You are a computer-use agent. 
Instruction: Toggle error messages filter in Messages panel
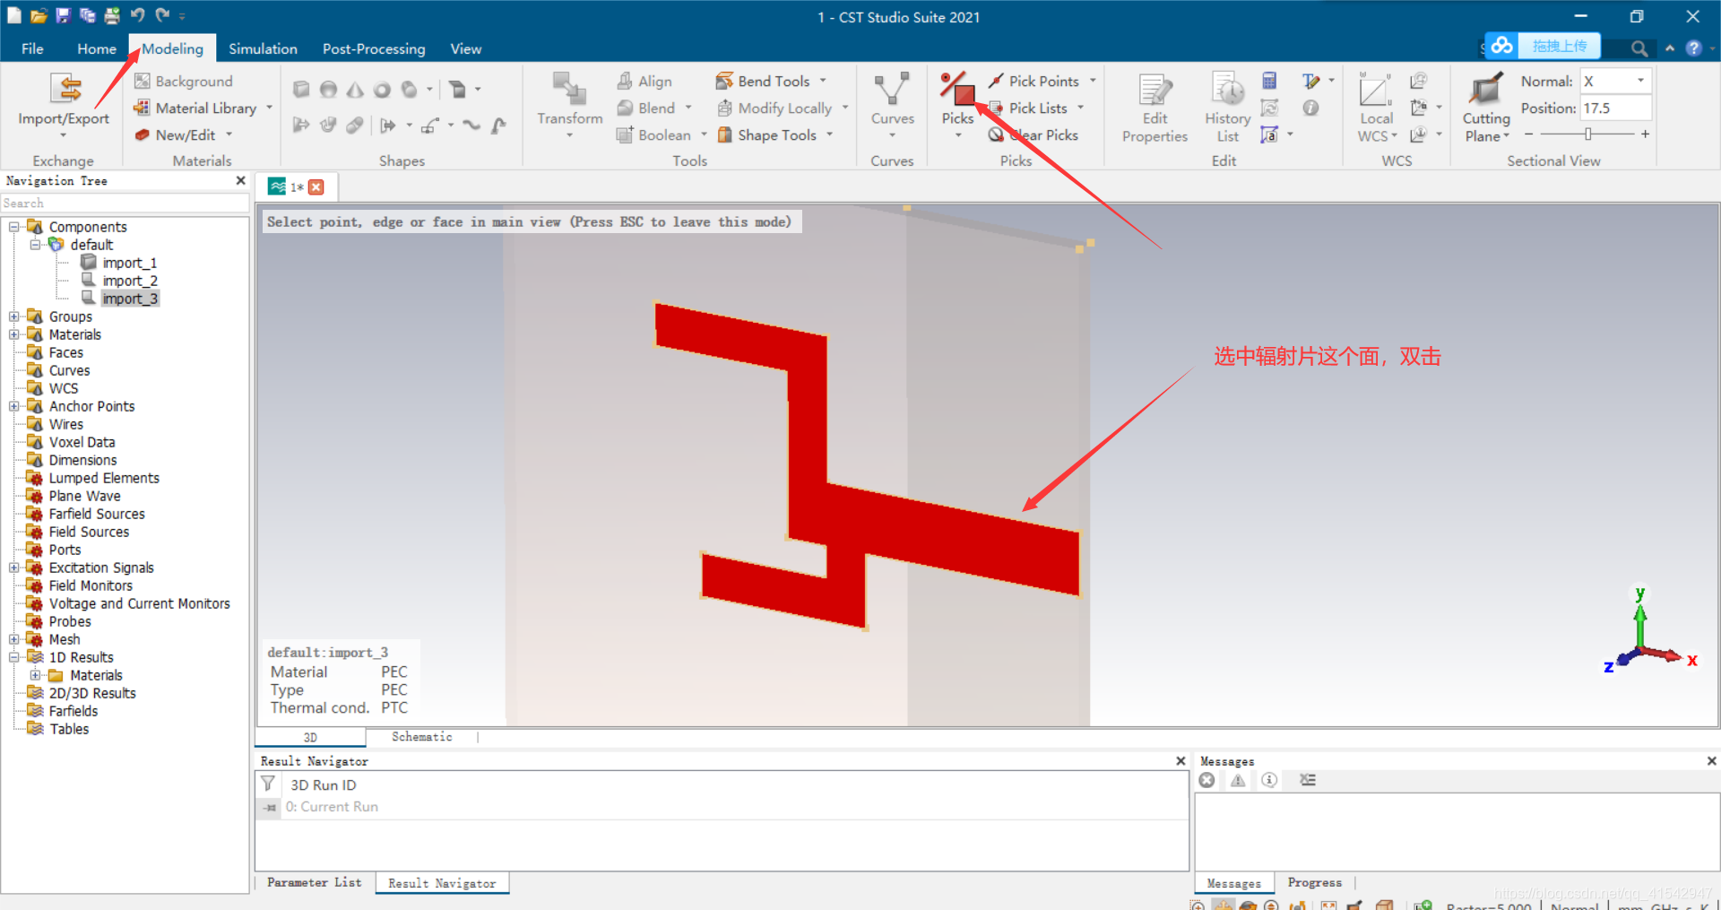pos(1207,780)
